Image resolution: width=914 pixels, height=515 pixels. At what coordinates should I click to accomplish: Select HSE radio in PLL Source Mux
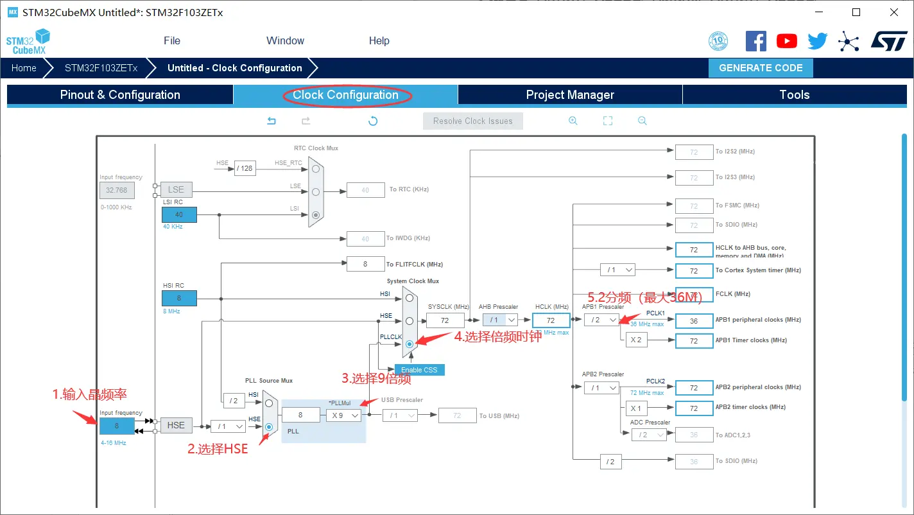pos(268,426)
